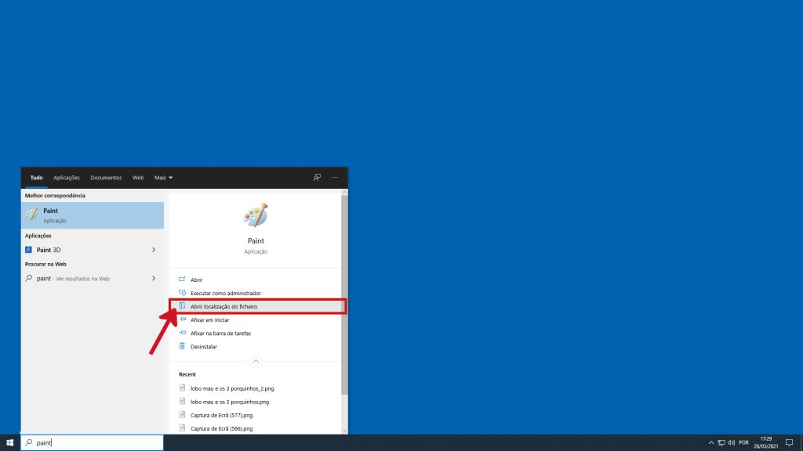Screen dimensions: 803x451
Task: Click file icon for Captura de Ecrã (566).png
Action: (x=182, y=428)
